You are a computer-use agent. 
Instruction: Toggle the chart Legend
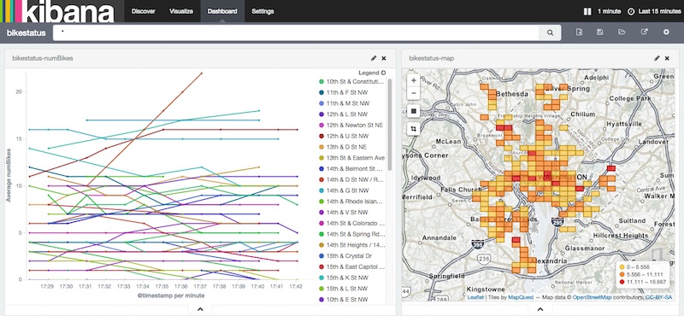click(x=372, y=73)
